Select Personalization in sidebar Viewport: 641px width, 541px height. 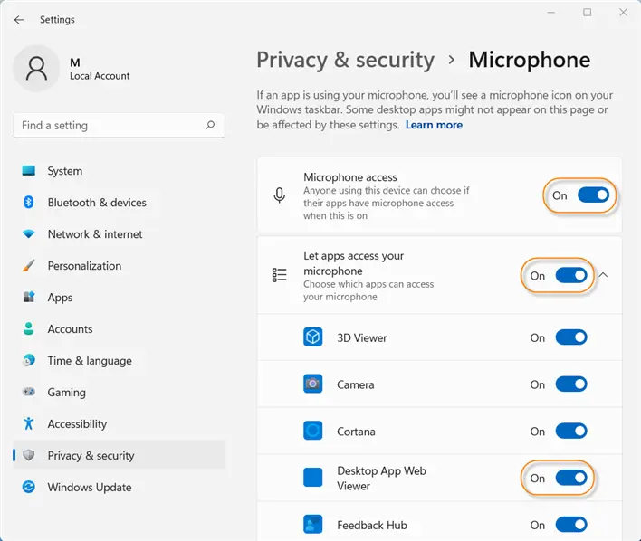119,266
